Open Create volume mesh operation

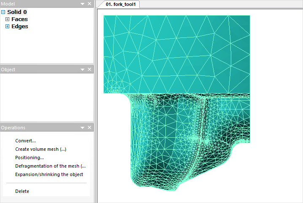(41, 149)
